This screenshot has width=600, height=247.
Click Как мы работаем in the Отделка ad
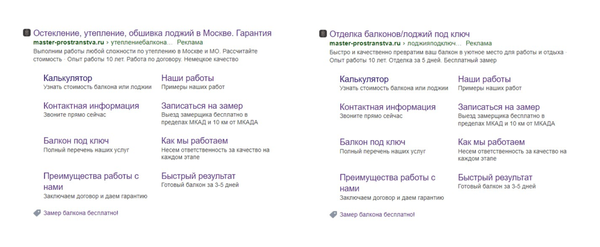point(491,142)
